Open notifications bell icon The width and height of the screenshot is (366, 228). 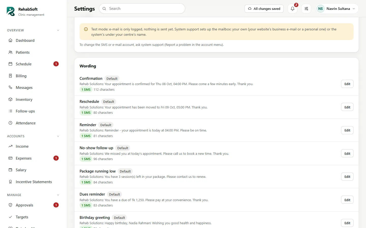tap(293, 9)
